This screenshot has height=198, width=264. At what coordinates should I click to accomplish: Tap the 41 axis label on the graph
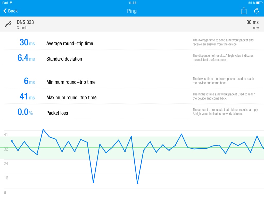click(x=6, y=135)
